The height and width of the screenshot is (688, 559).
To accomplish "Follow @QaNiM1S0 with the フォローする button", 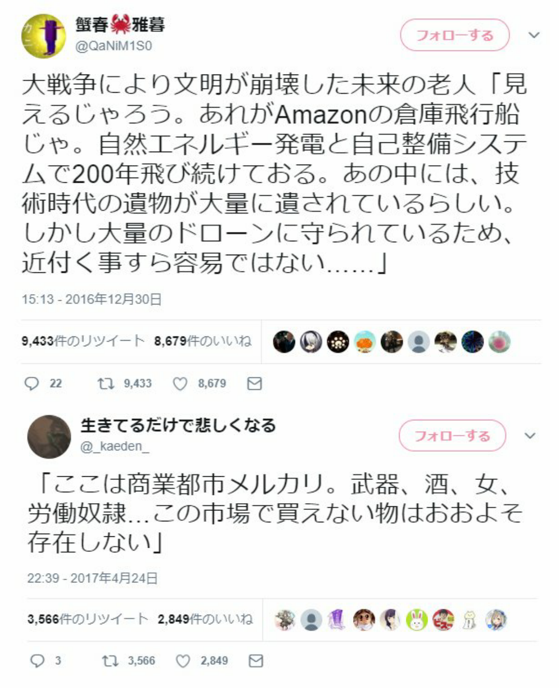I will point(455,35).
